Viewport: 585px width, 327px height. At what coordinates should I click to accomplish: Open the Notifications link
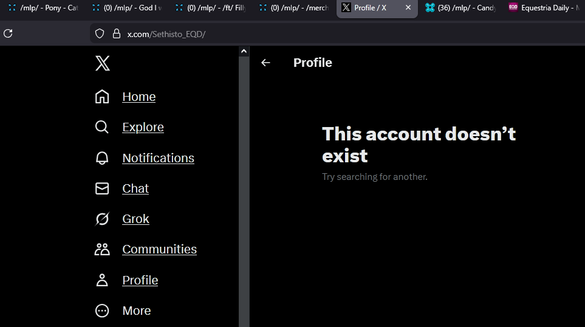coord(158,158)
